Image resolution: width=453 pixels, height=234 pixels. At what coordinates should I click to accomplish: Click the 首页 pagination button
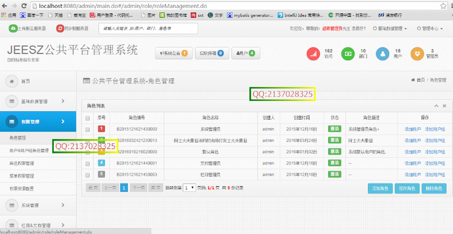click(93, 188)
